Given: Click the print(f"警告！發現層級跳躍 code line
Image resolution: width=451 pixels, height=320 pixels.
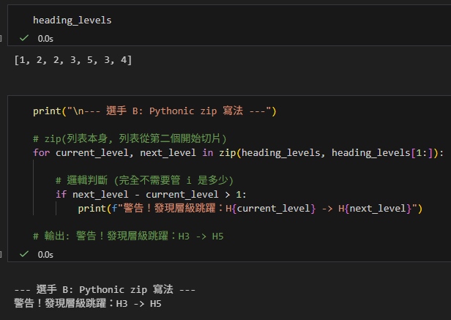Looking at the screenshot, I should click(250, 209).
